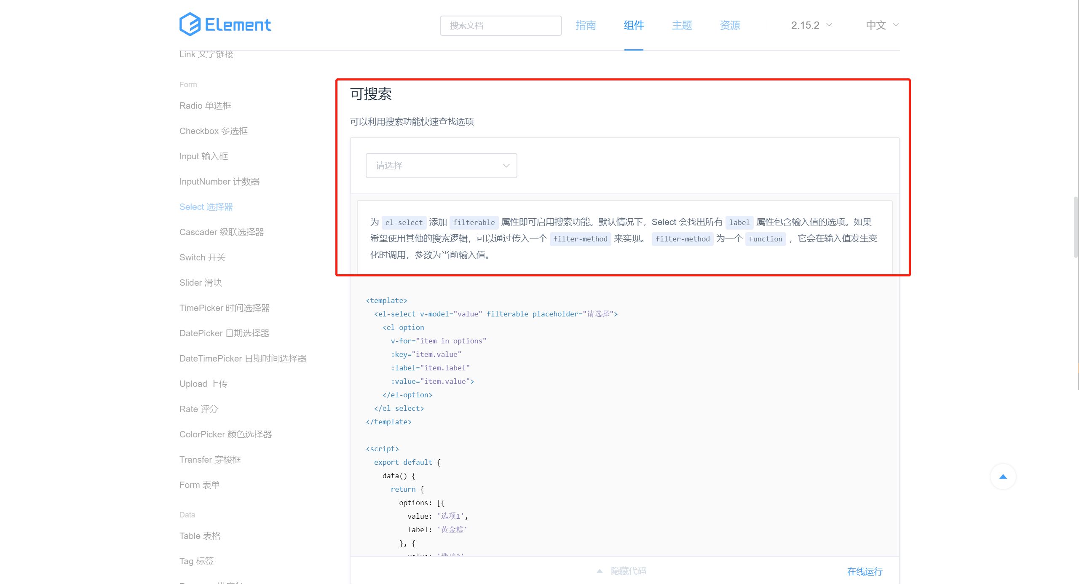Screen dimensions: 1079x584
Task: Expand the 请选择 select dropdown
Action: pyautogui.click(x=442, y=165)
